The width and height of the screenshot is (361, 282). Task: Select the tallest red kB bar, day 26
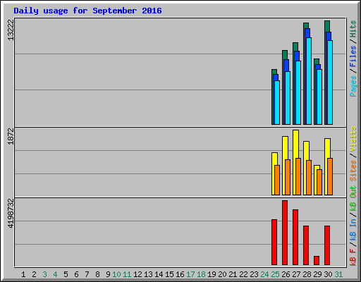(x=285, y=233)
